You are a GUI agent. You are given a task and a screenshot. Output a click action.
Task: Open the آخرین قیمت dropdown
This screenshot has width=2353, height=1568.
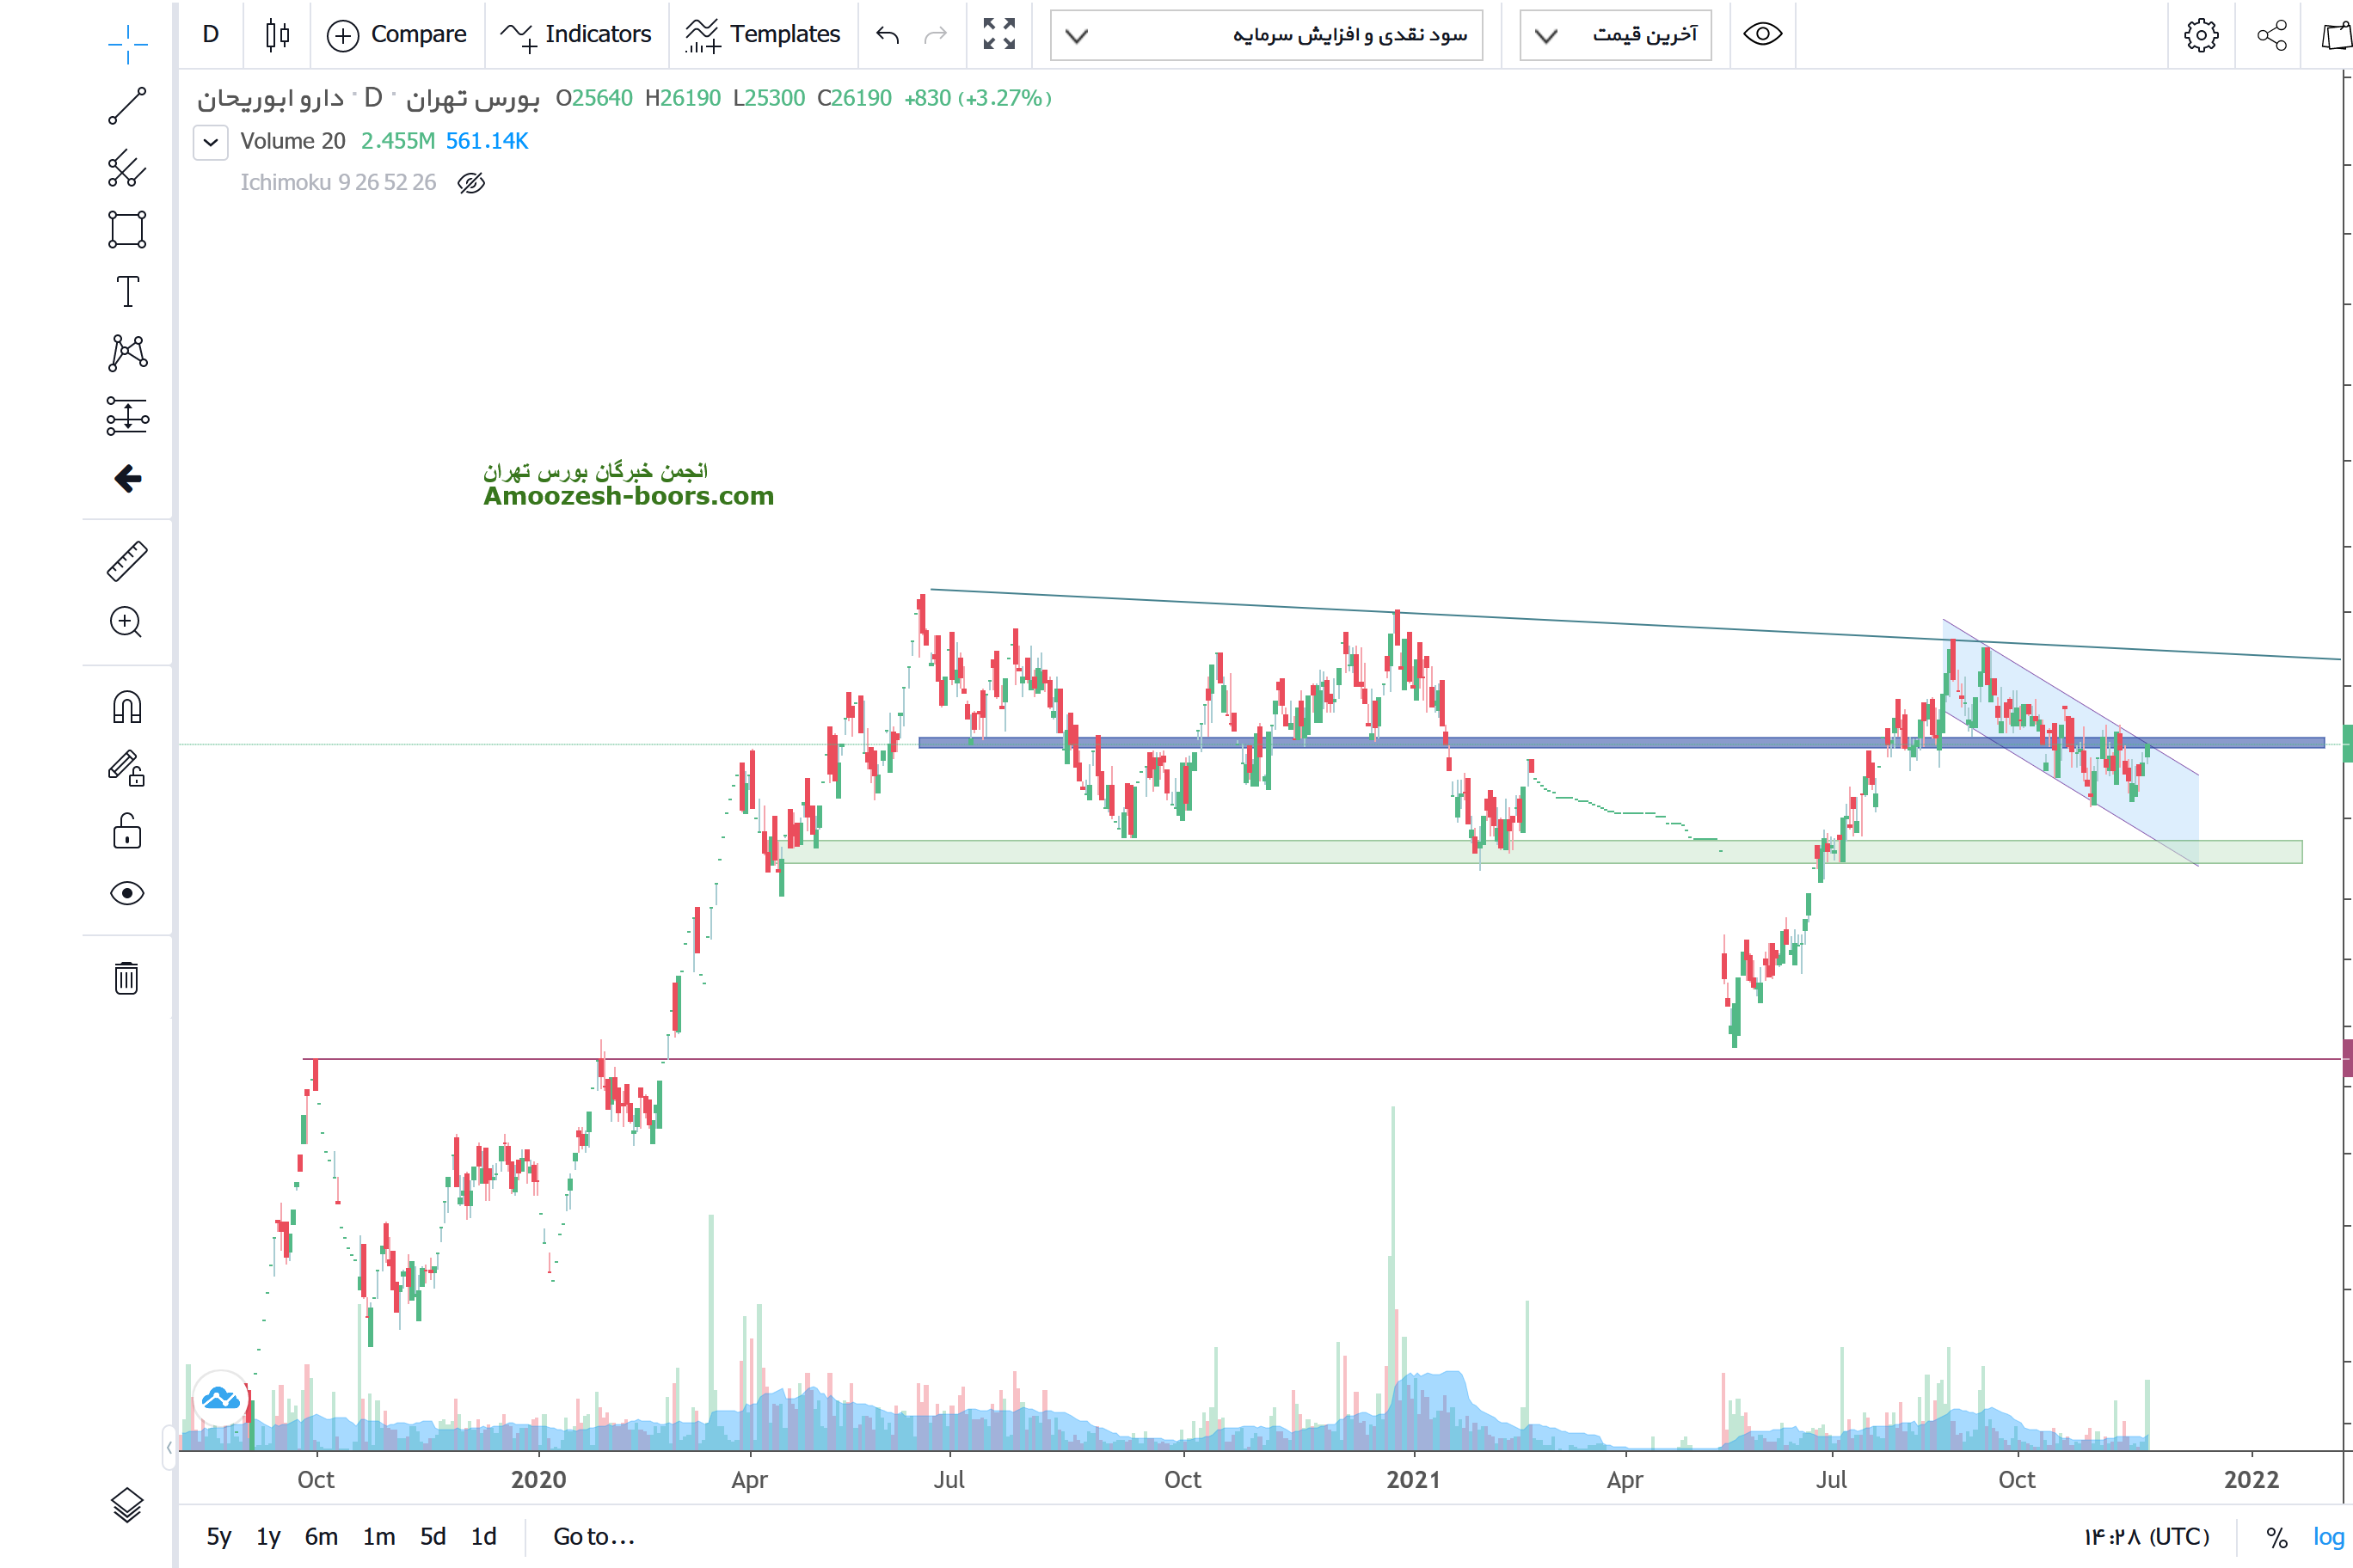1615,35
